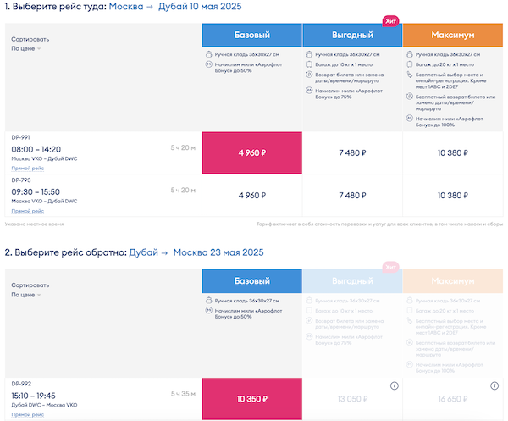Open the return flight 'По цене' sort dropdown
The height and width of the screenshot is (421, 508).
click(26, 296)
